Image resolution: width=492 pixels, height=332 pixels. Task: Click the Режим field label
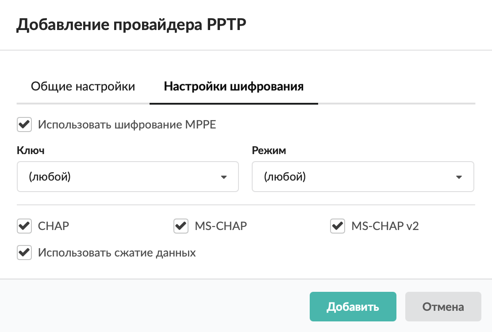tap(269, 151)
